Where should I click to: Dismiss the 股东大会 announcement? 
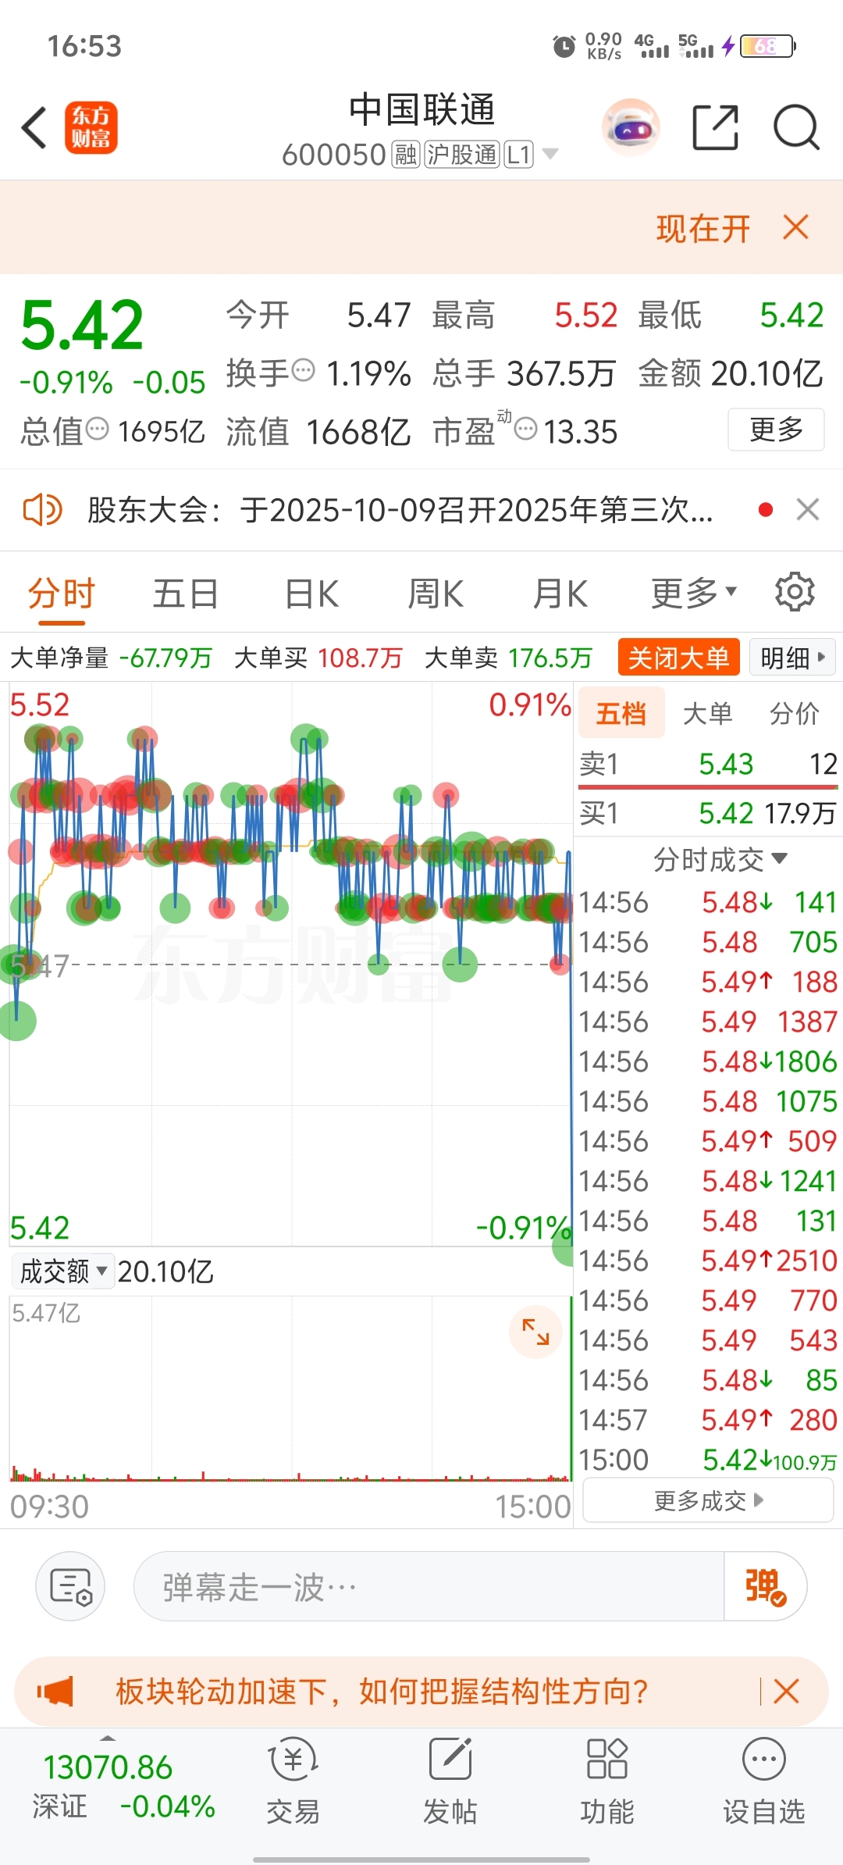808,510
